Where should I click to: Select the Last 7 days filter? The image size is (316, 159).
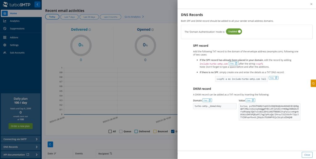pos(69,17)
